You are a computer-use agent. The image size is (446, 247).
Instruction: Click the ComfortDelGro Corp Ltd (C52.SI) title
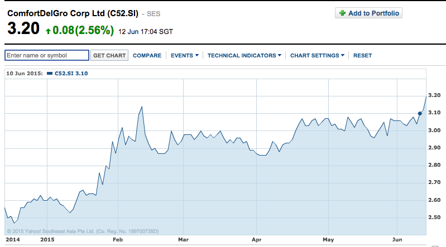[x=73, y=13]
